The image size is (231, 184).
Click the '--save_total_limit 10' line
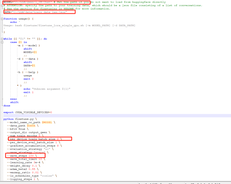pos(26,159)
